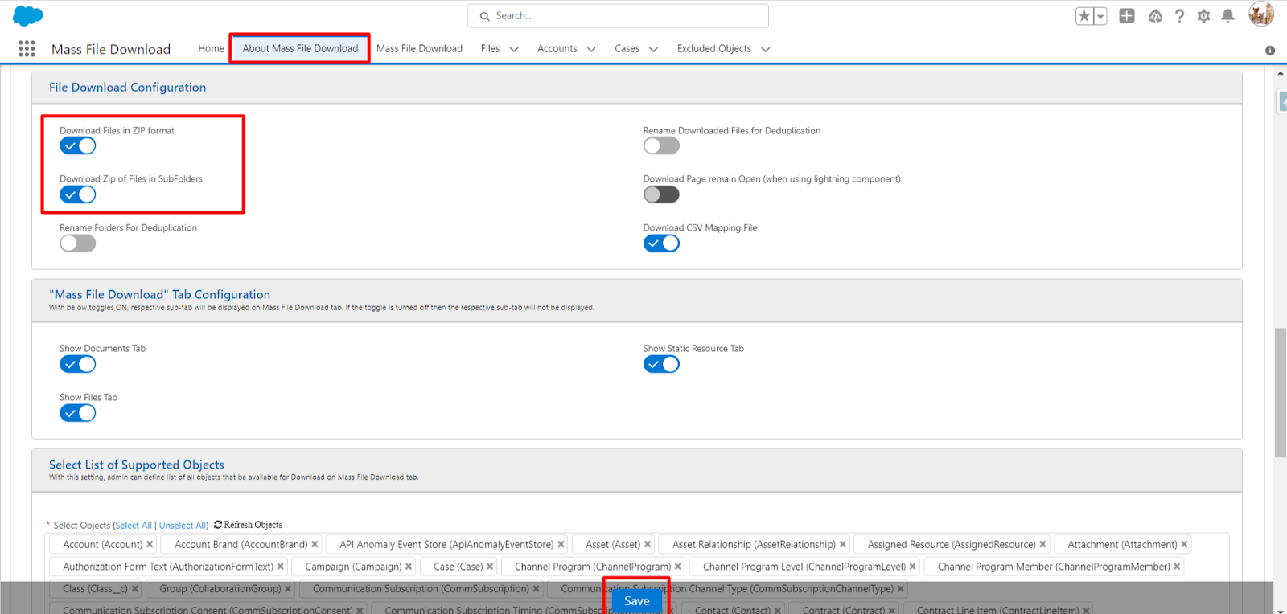The image size is (1287, 614).
Task: Click the Refresh Objects icon
Action: pyautogui.click(x=218, y=525)
